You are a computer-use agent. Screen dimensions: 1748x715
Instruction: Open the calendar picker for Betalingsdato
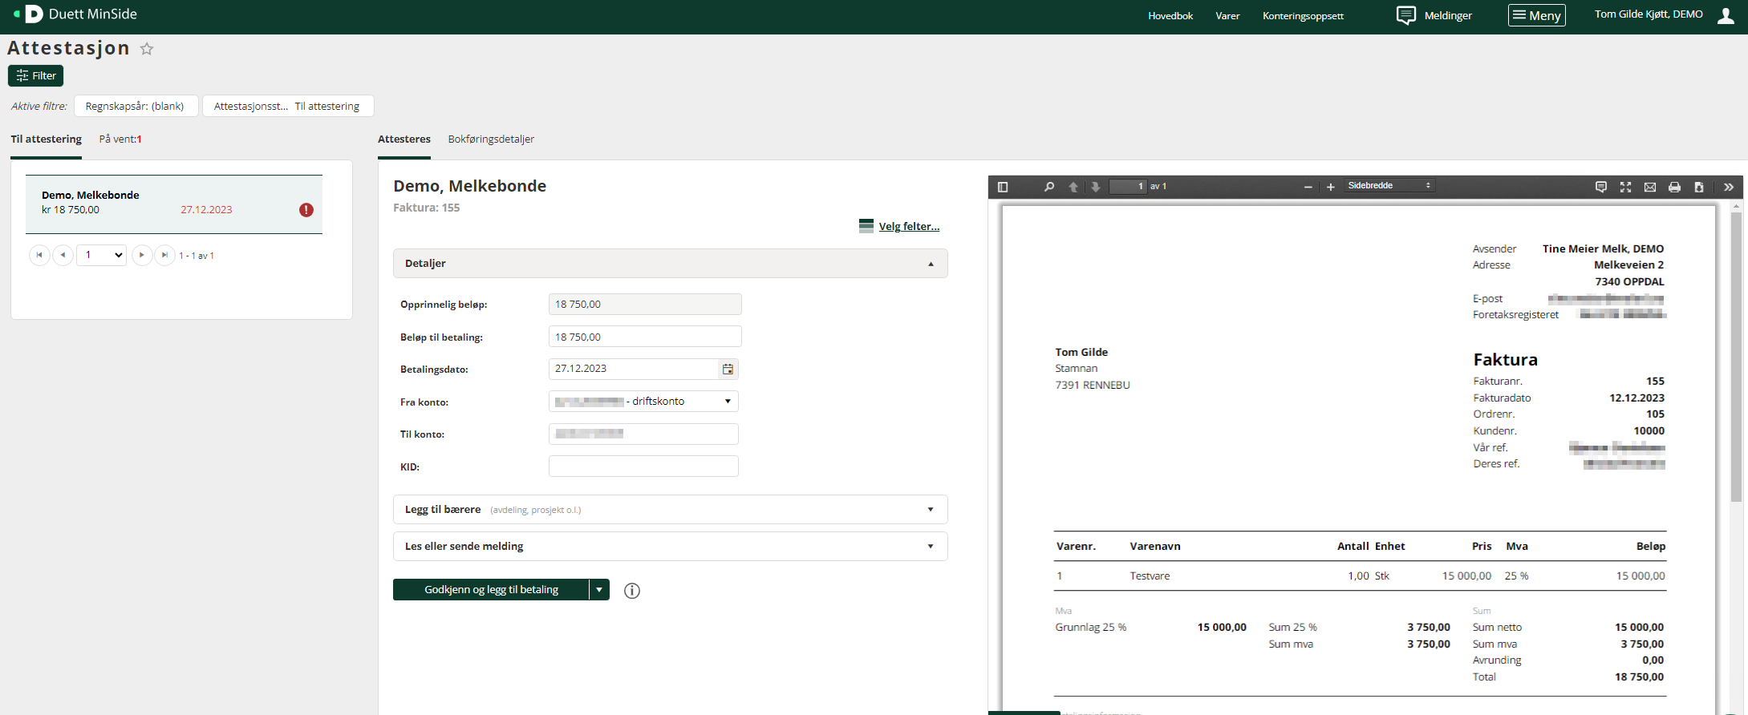point(728,369)
